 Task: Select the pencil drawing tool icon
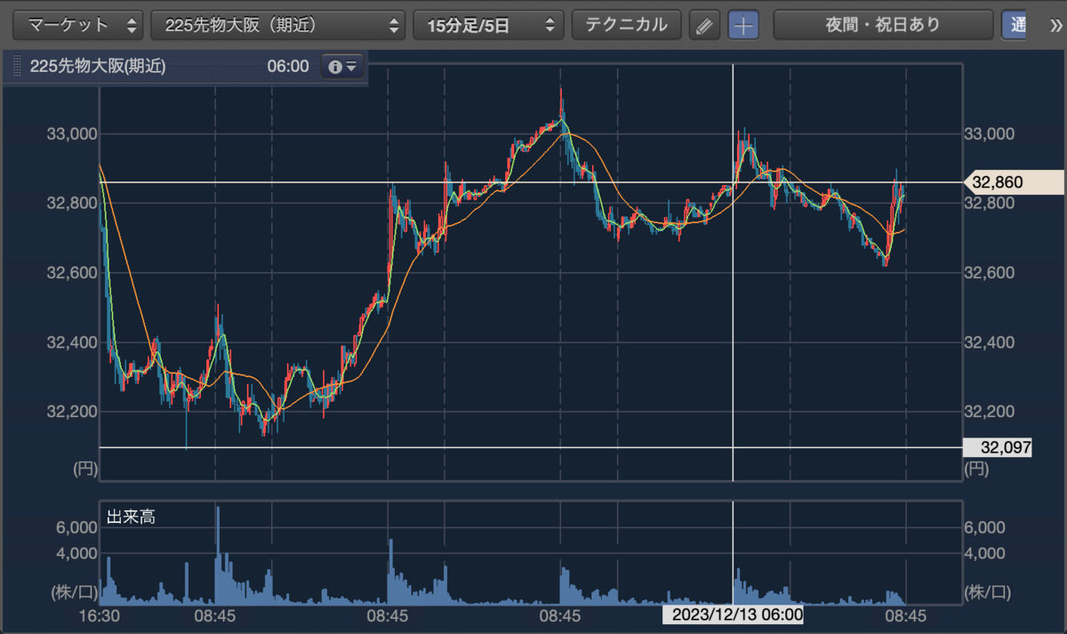click(704, 25)
